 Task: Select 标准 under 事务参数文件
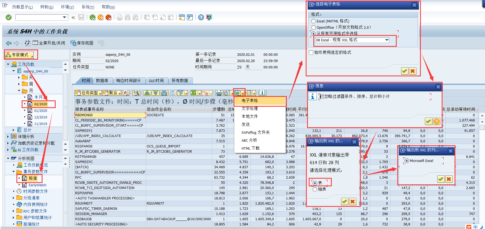[x=33, y=178]
